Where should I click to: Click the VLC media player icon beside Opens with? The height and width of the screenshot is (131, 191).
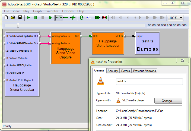coord(118,101)
